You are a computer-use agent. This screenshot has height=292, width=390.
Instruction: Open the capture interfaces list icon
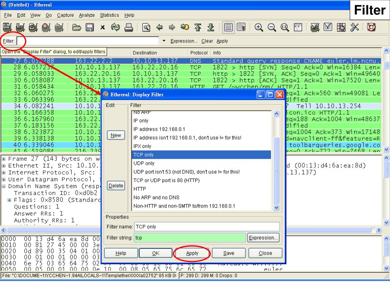click(7, 27)
